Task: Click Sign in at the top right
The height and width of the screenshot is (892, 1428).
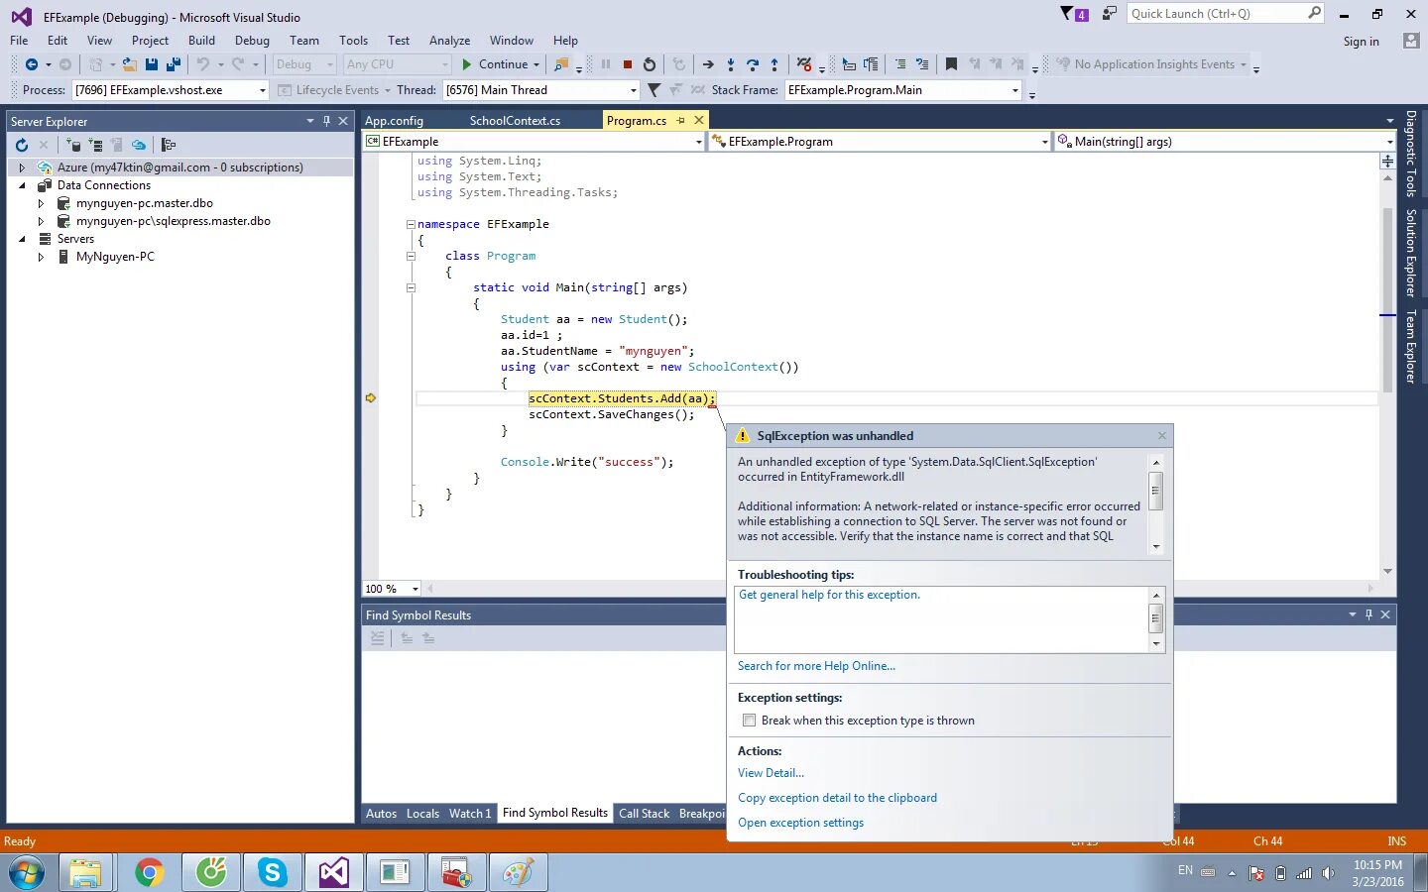Action: click(x=1361, y=42)
